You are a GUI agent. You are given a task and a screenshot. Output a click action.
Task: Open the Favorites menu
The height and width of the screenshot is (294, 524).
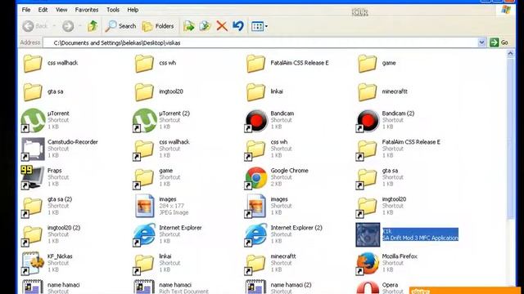(x=87, y=10)
